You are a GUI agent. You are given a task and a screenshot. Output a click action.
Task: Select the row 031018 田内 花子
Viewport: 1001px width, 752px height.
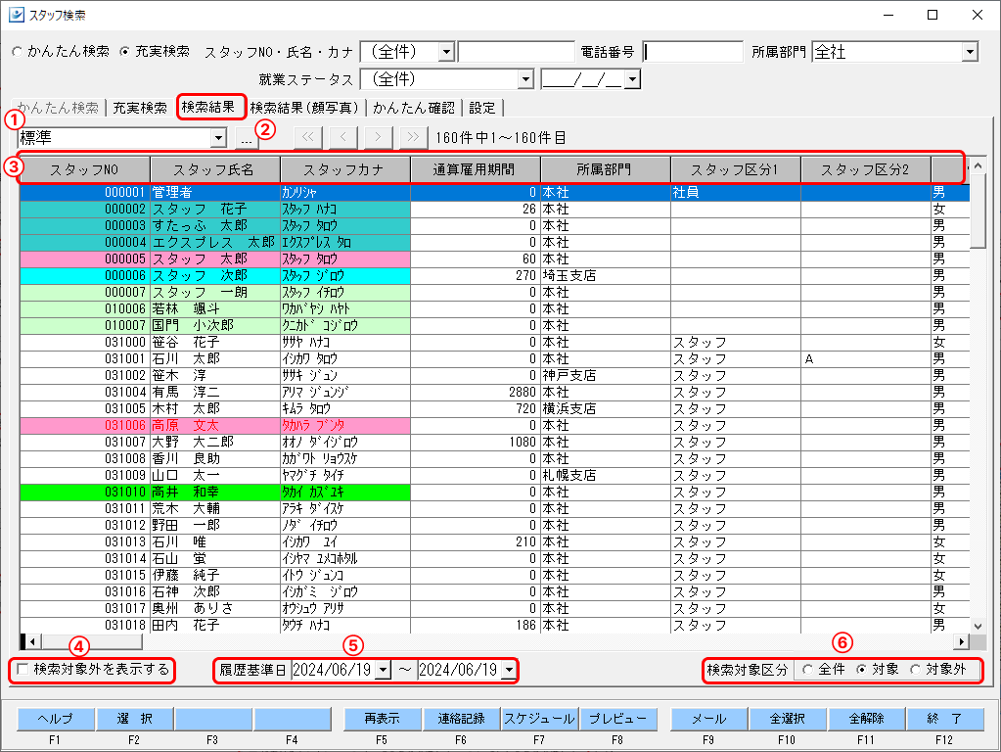[x=495, y=625]
